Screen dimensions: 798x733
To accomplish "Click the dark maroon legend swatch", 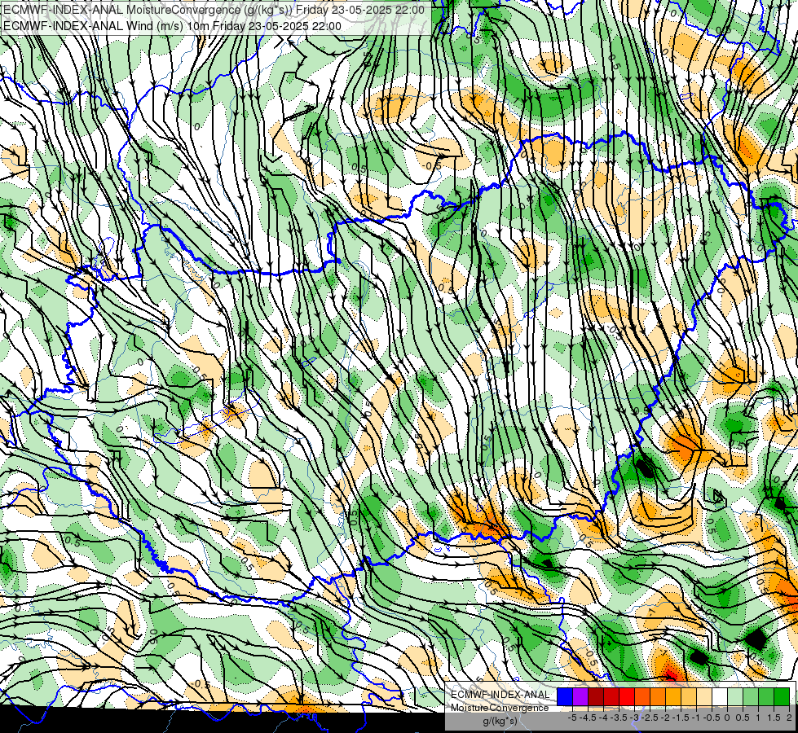I will 596,697.
